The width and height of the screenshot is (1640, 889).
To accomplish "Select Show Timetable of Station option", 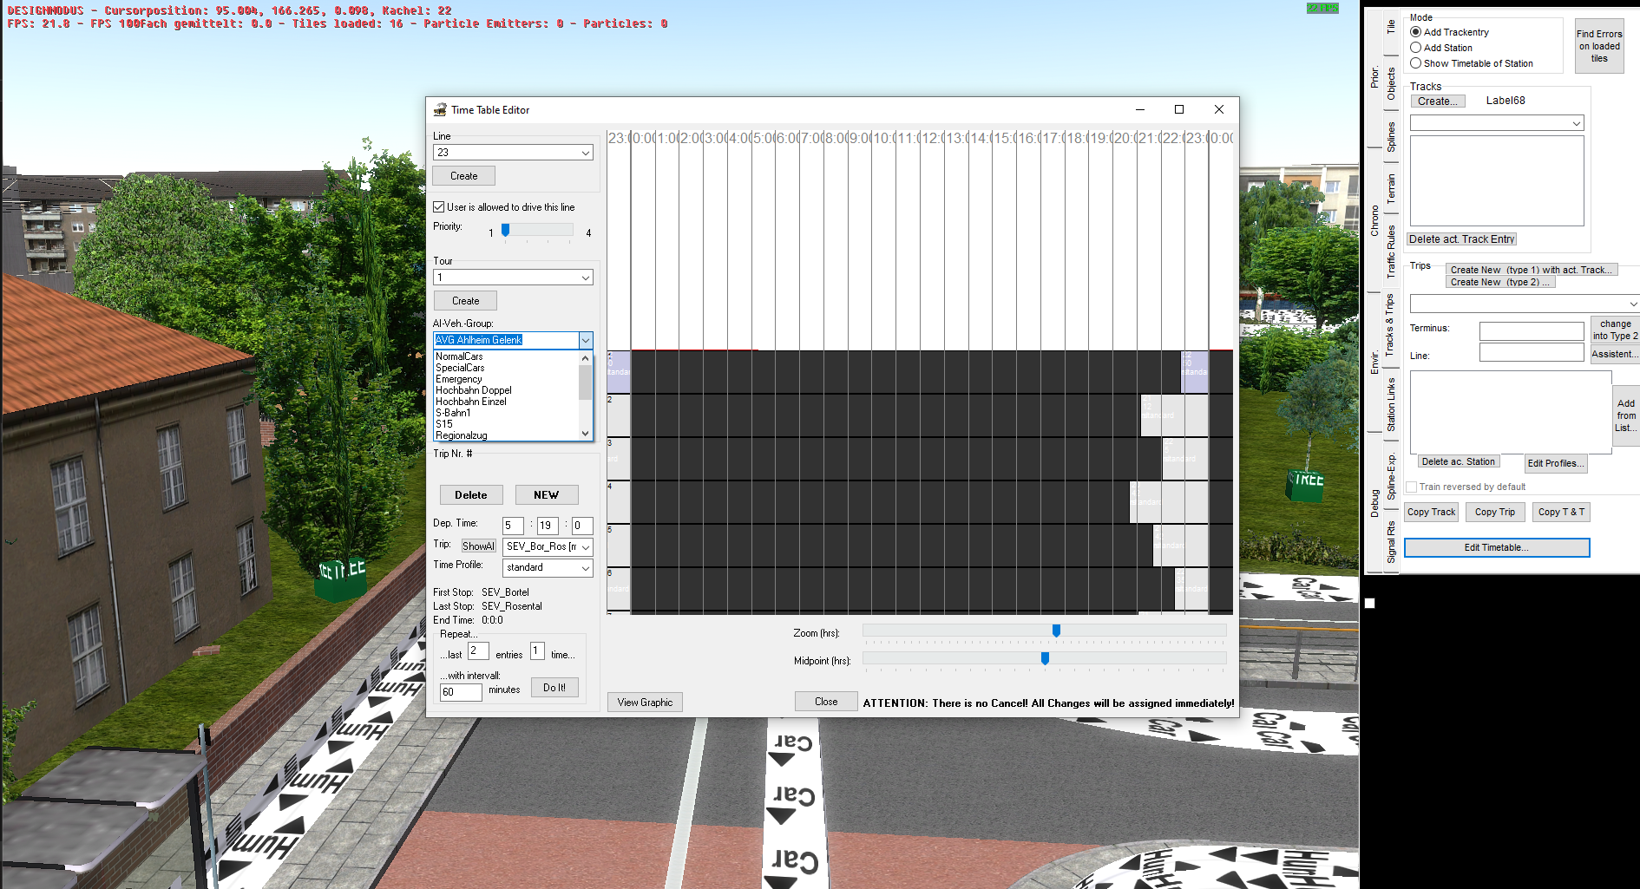I will pyautogui.click(x=1415, y=63).
